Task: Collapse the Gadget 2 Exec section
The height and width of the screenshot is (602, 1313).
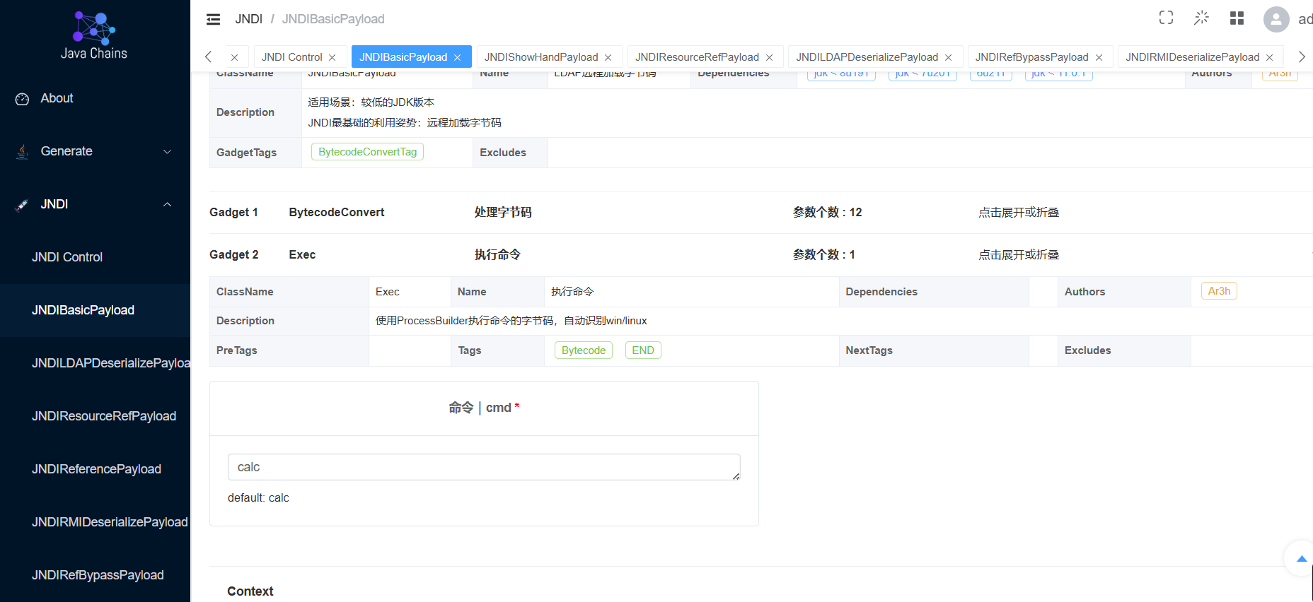Action: pos(1018,255)
